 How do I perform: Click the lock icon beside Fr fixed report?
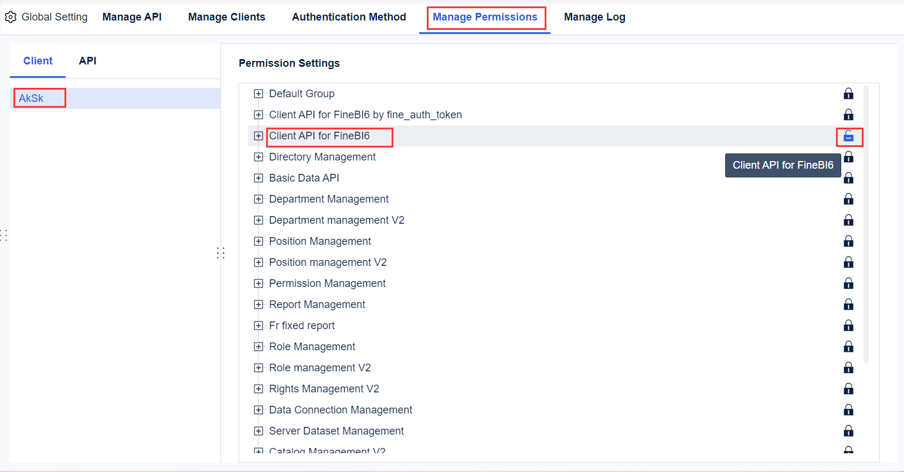[x=849, y=326]
